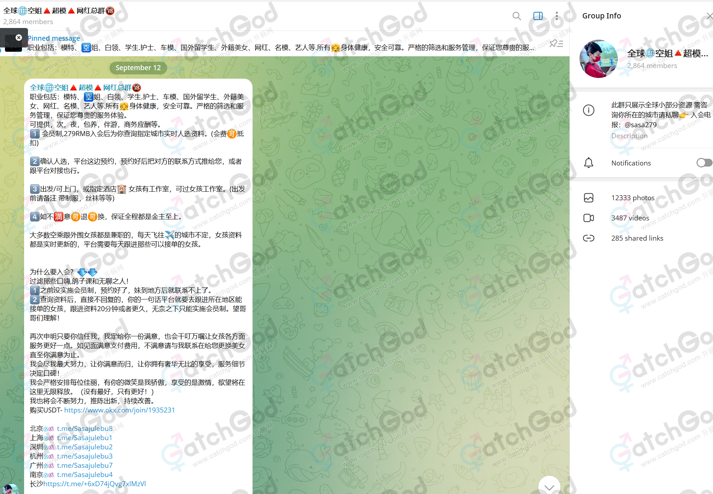Click the search icon in chat header
The height and width of the screenshot is (494, 713).
click(516, 16)
